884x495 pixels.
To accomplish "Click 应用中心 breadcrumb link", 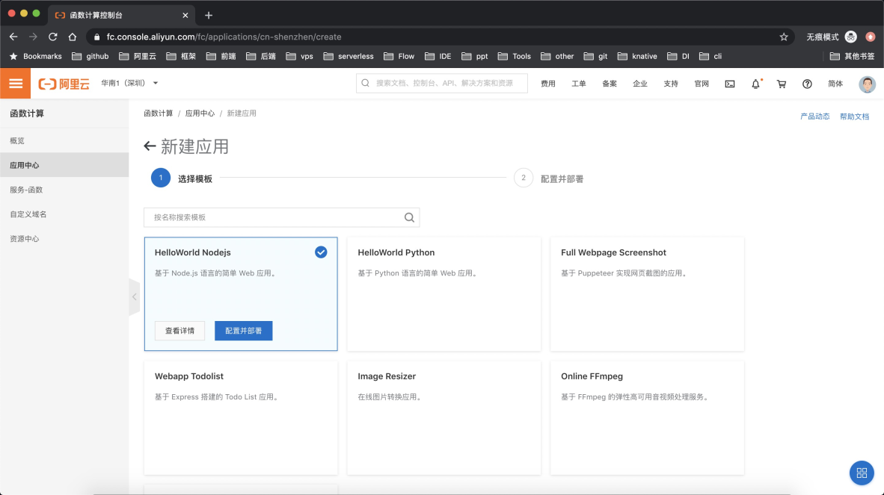I will tap(200, 113).
